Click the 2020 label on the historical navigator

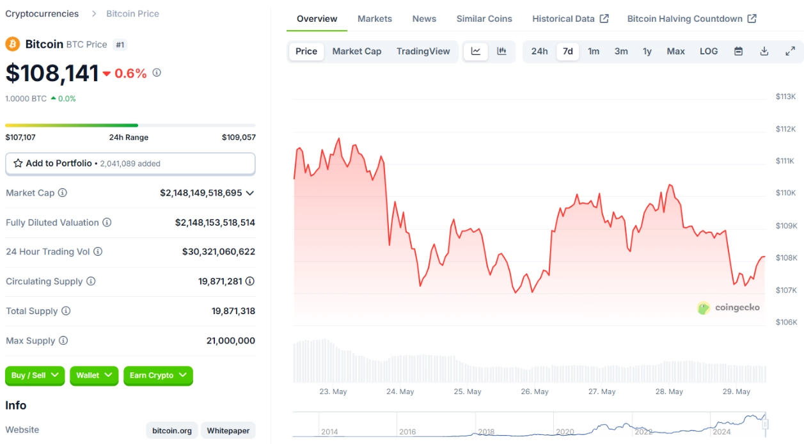(565, 432)
